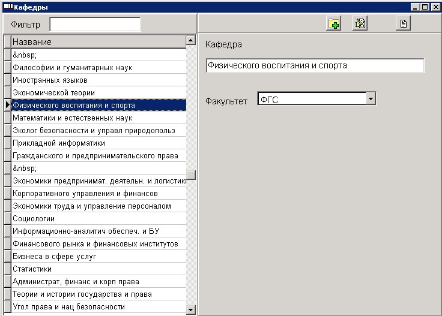Select the Экономической теории row
The width and height of the screenshot is (442, 316).
tap(98, 92)
